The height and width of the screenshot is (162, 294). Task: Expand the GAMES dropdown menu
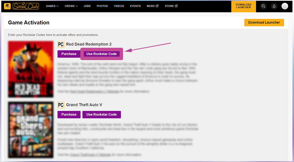click(x=52, y=6)
